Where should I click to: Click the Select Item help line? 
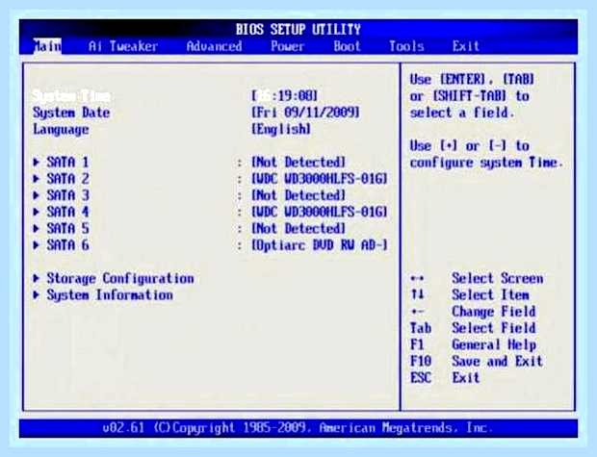[x=470, y=295]
